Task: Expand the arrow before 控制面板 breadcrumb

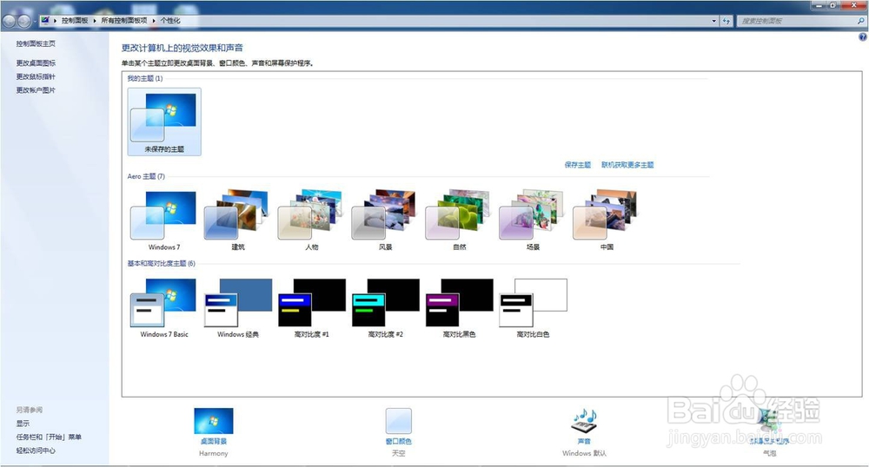Action: (56, 21)
